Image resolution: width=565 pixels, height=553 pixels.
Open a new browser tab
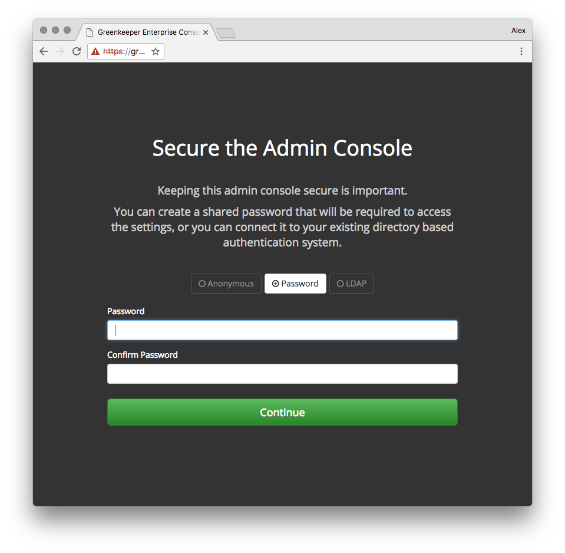click(x=226, y=33)
